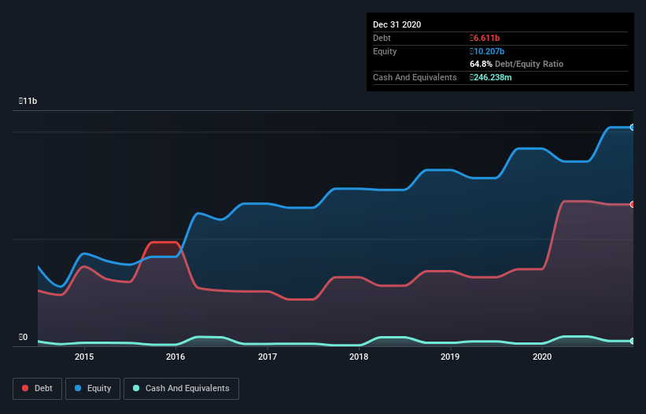
Task: Toggle the Debt series legend button
Action: pyautogui.click(x=38, y=389)
